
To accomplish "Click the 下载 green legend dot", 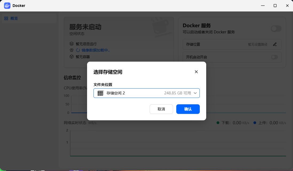I will 218,123.
